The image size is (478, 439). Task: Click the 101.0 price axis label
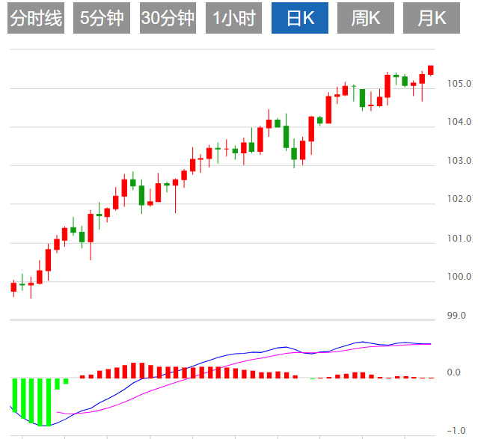pos(459,239)
